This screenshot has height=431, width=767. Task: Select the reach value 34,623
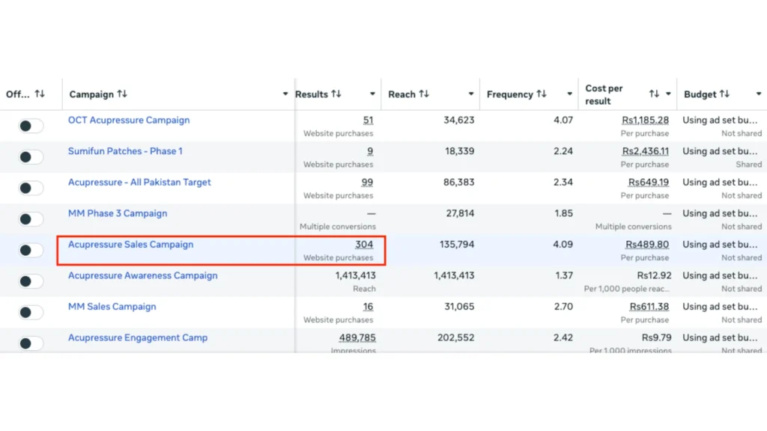pos(459,120)
